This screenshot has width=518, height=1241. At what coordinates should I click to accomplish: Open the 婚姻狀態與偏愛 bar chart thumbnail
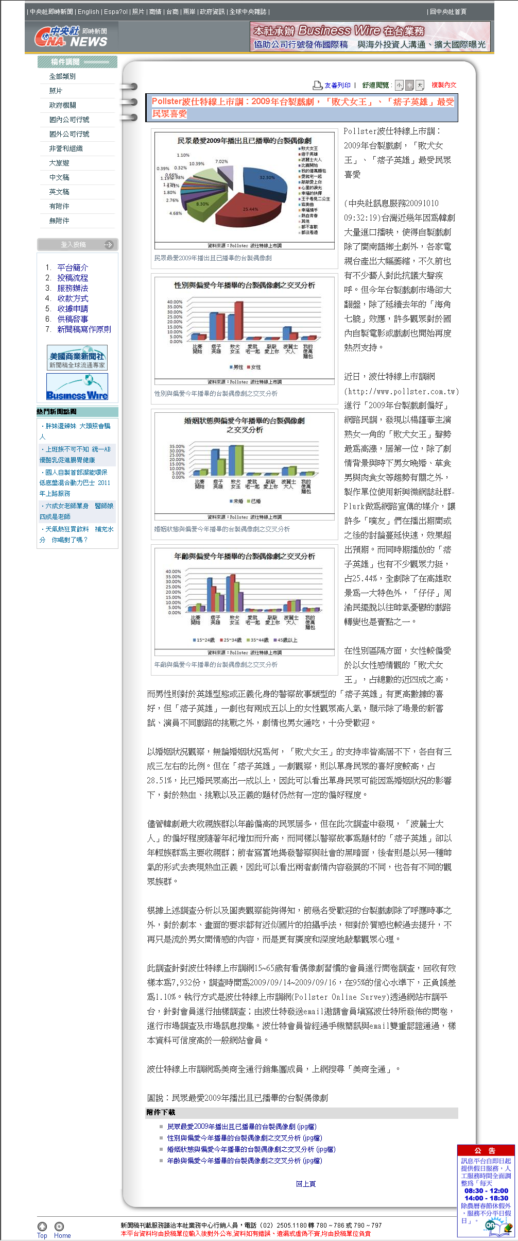click(x=245, y=465)
